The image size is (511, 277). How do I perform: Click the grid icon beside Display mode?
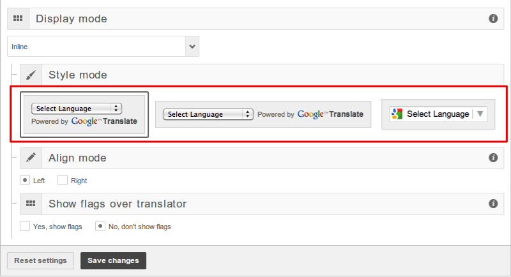[x=19, y=19]
